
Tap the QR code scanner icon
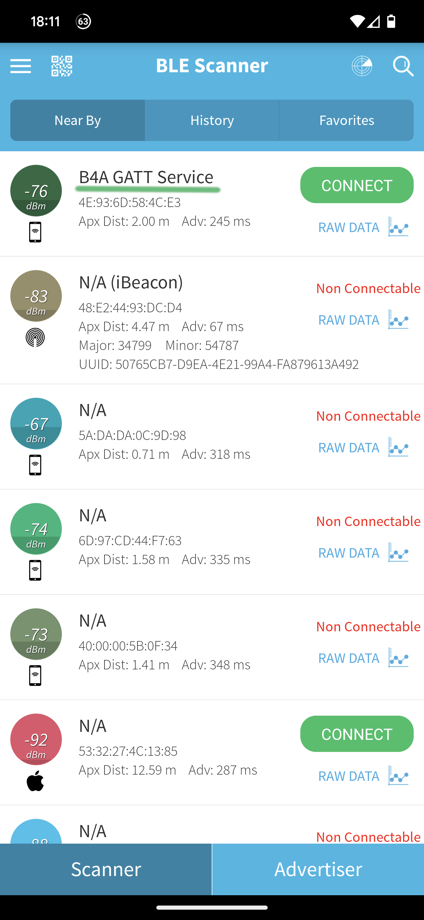pyautogui.click(x=62, y=66)
